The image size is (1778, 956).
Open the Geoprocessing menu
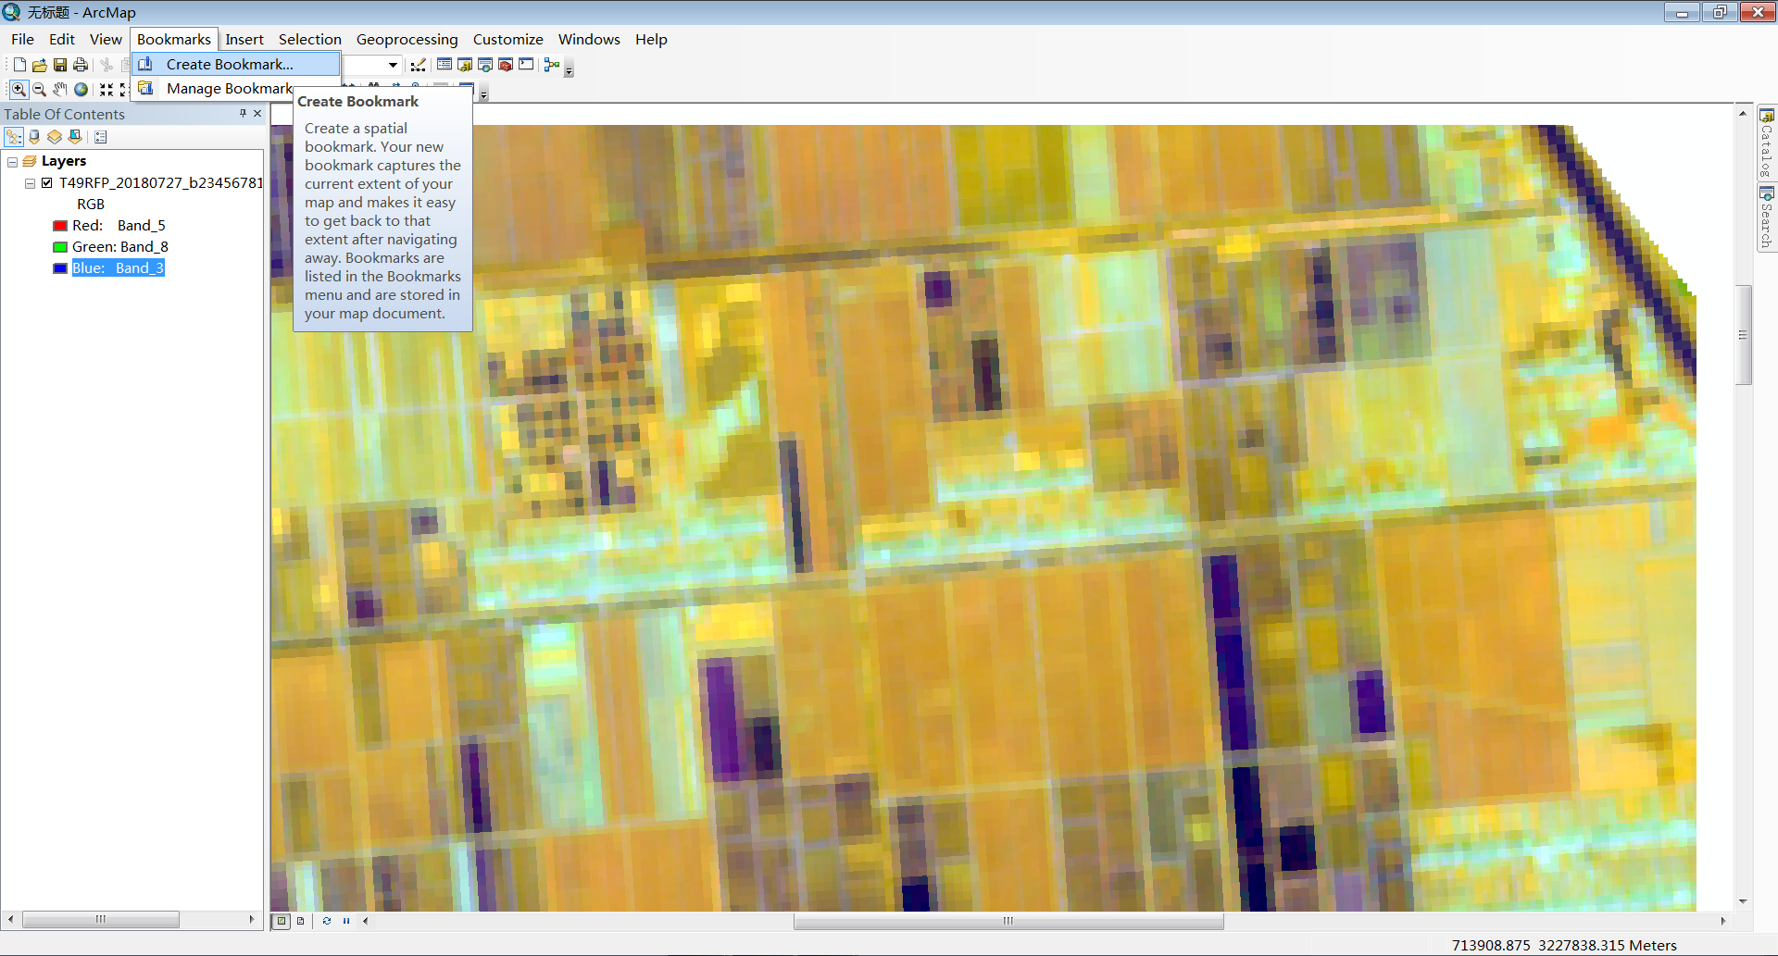pyautogui.click(x=407, y=39)
